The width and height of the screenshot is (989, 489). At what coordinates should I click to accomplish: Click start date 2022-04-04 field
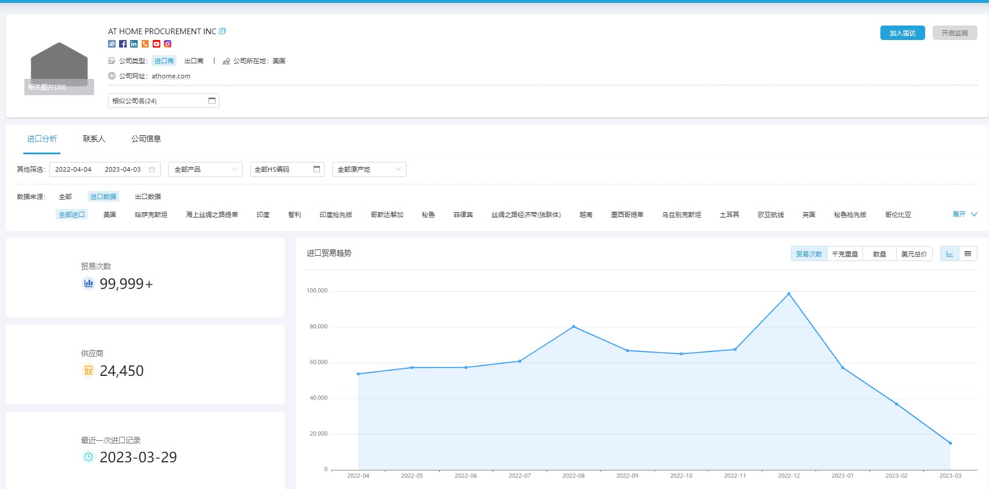click(x=73, y=169)
